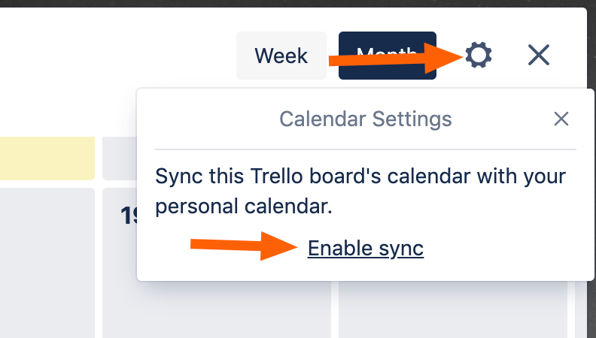Click the small gray cell right of the yellow cell

[x=120, y=158]
